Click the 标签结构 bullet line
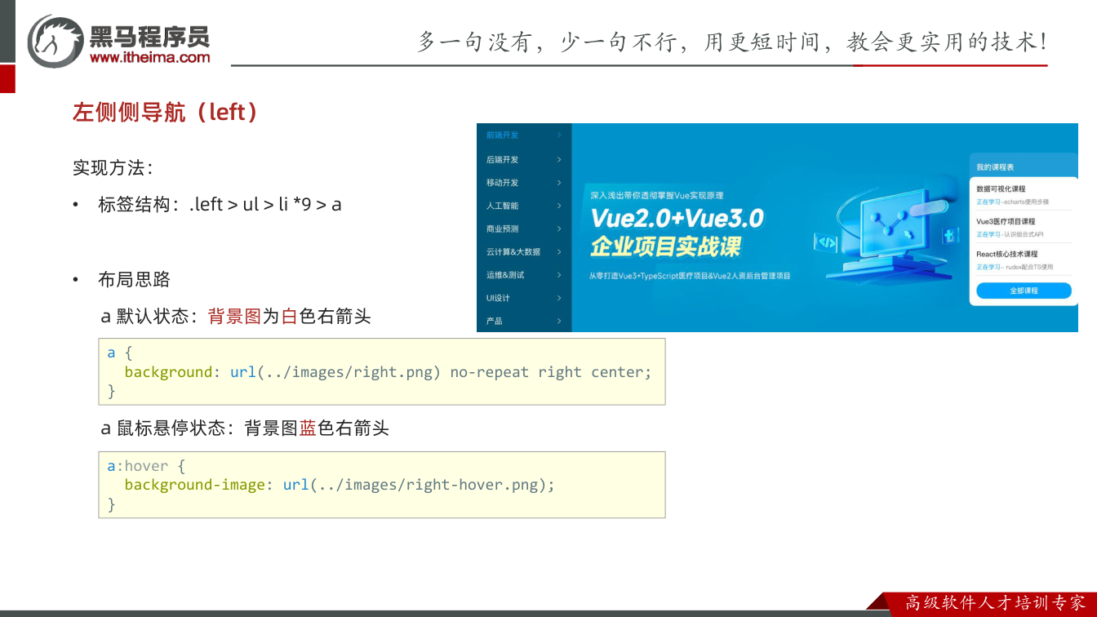This screenshot has height=617, width=1097. tap(220, 204)
